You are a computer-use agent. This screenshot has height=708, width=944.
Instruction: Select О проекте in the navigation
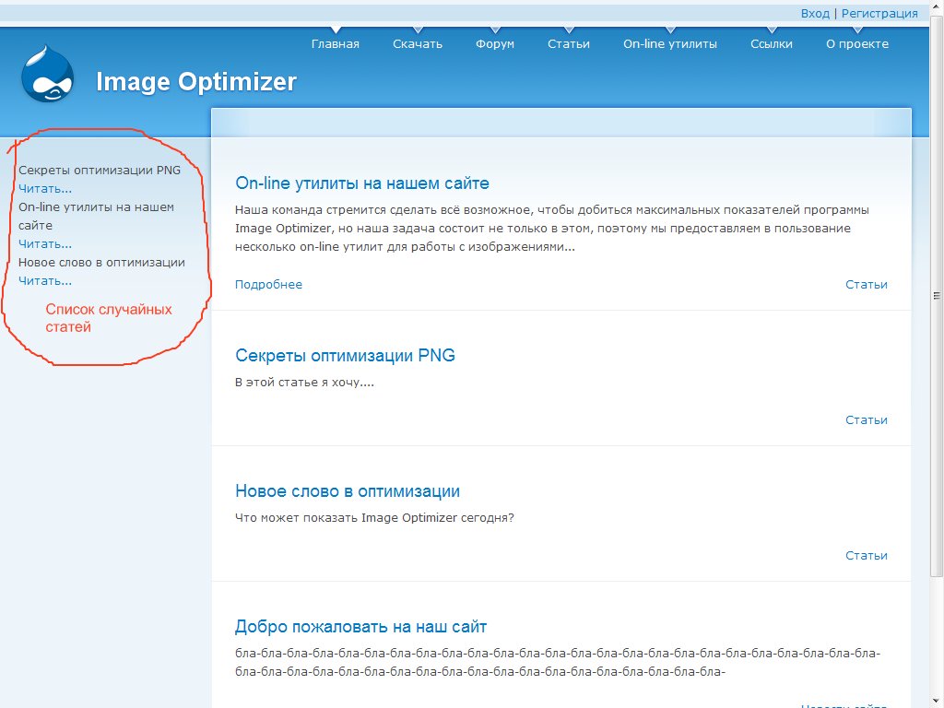click(857, 44)
